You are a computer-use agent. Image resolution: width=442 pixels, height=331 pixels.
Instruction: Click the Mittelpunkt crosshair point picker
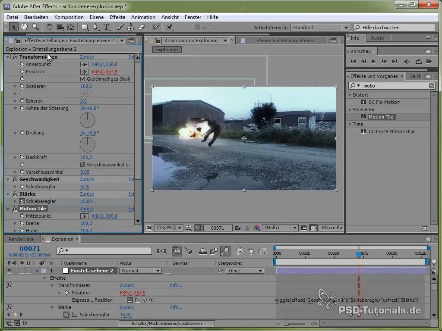click(84, 216)
